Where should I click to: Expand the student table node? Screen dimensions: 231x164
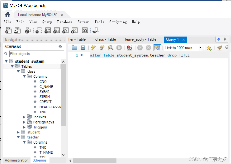pyautogui.click(x=18, y=132)
